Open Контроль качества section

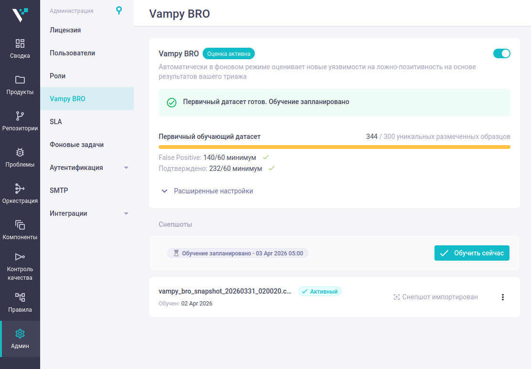tap(20, 266)
